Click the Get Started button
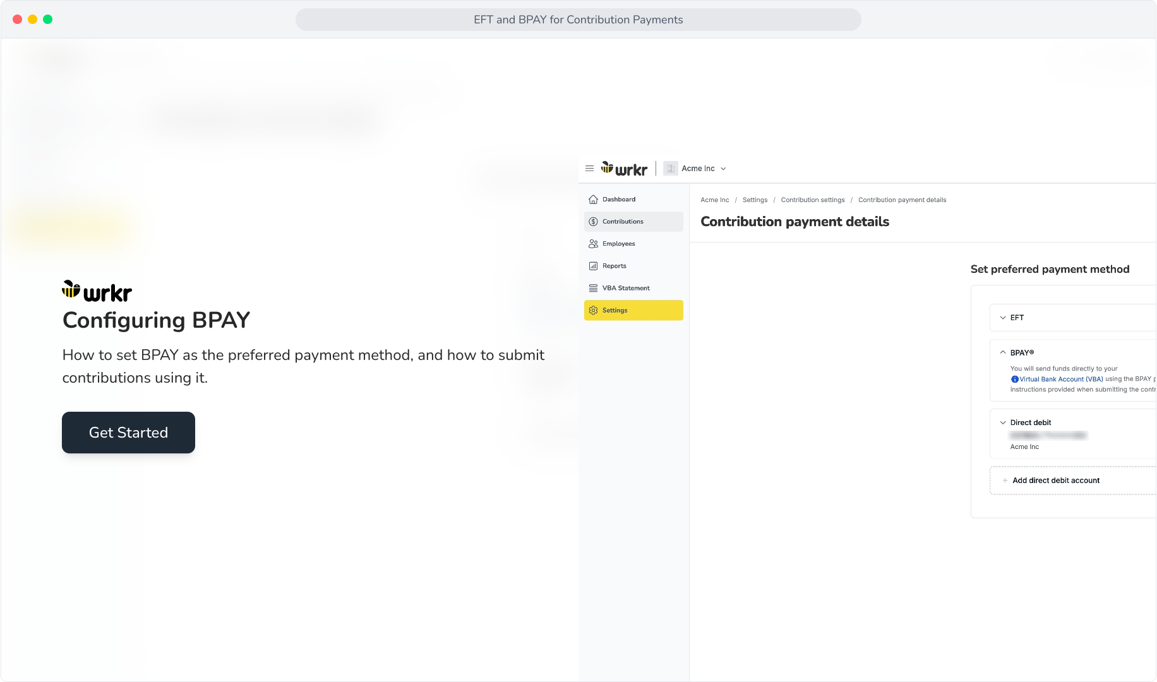The image size is (1157, 682). pos(128,433)
